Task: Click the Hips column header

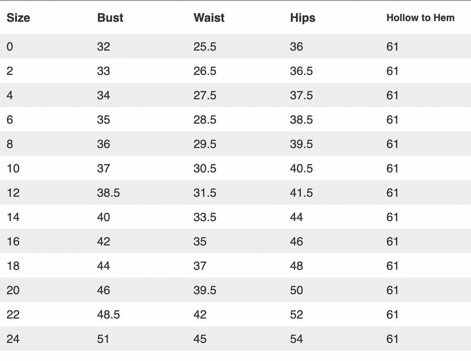Action: tap(303, 18)
